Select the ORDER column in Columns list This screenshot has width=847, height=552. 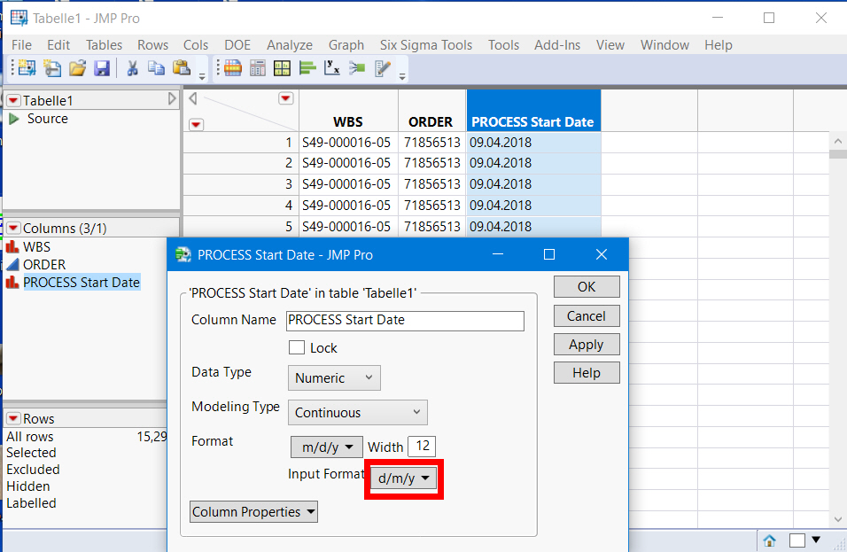click(x=44, y=265)
